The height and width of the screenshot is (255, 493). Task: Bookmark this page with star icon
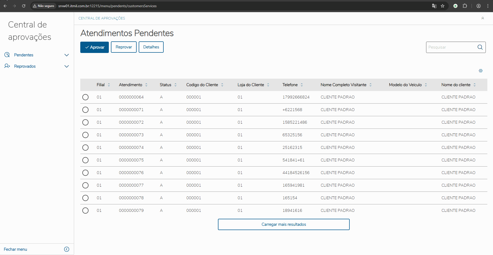click(x=443, y=6)
